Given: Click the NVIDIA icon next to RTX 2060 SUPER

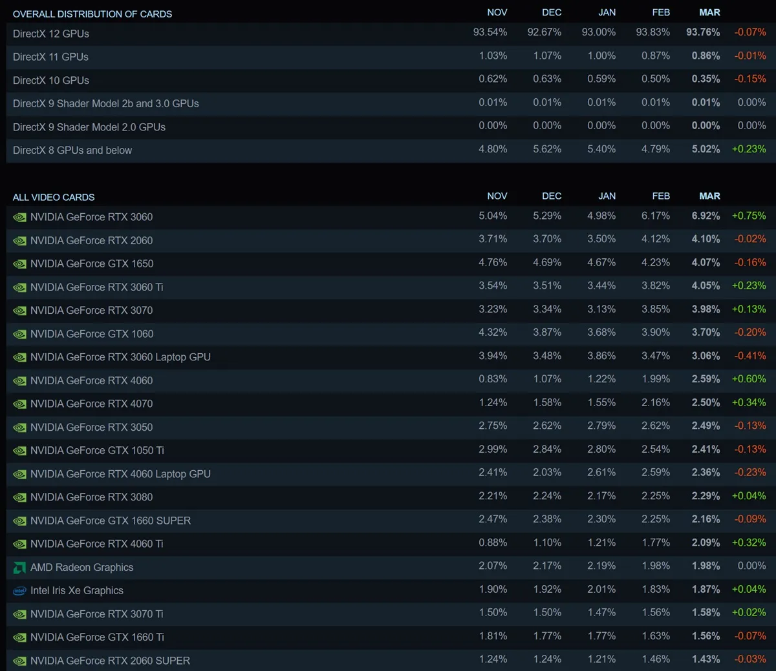Looking at the screenshot, I should (x=19, y=661).
